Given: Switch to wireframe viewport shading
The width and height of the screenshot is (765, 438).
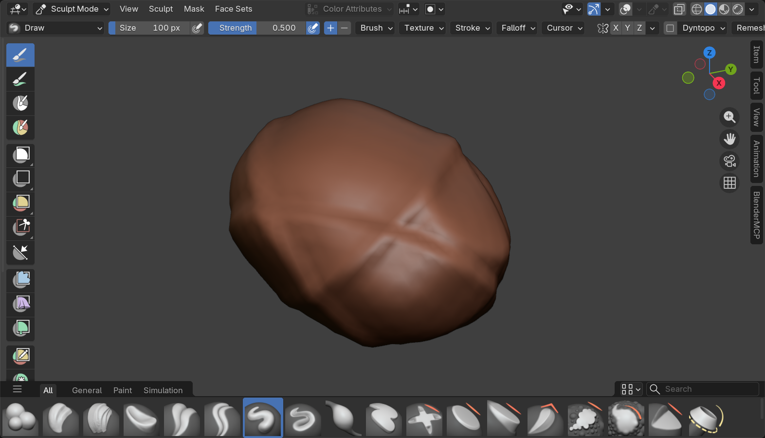Looking at the screenshot, I should 697,9.
